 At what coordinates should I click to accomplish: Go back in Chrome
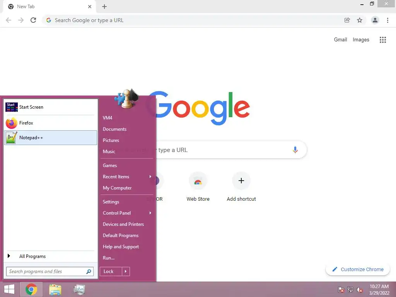tap(9, 20)
